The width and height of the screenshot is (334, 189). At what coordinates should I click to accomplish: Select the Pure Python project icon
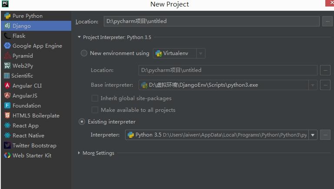click(x=7, y=16)
